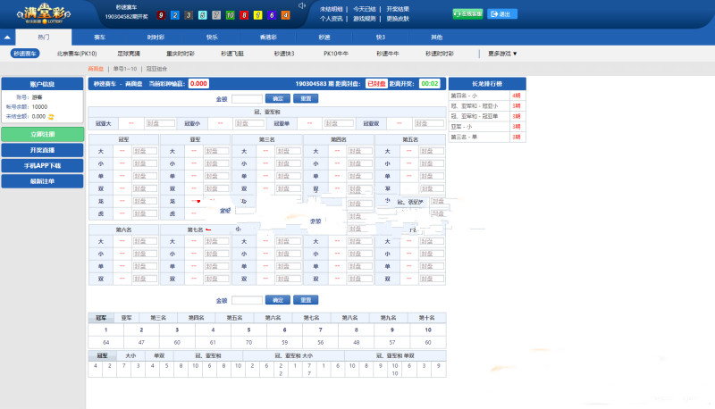Click the 退出 logout button
Image resolution: width=715 pixels, height=409 pixels.
point(502,14)
